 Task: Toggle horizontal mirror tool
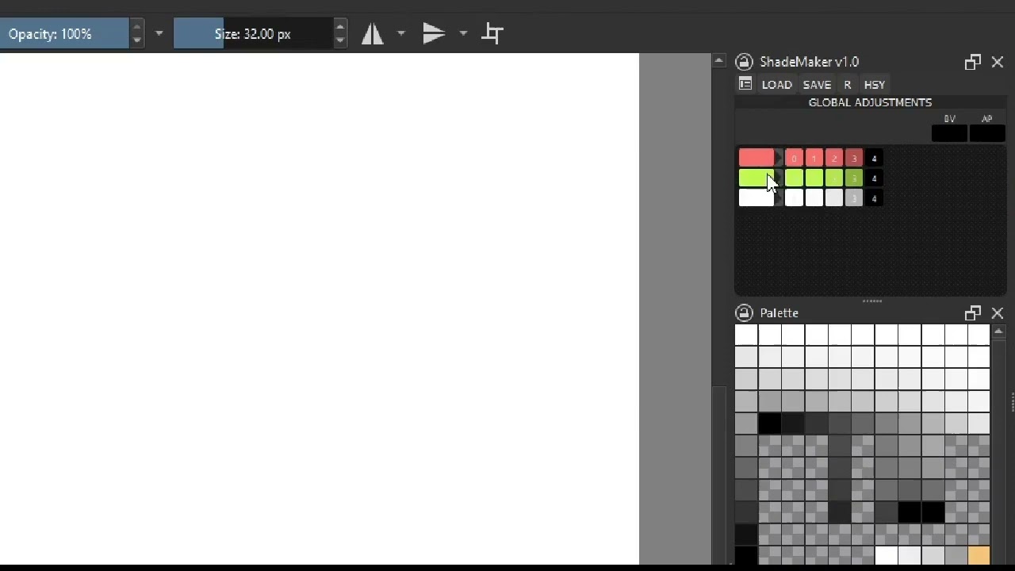pyautogui.click(x=373, y=34)
